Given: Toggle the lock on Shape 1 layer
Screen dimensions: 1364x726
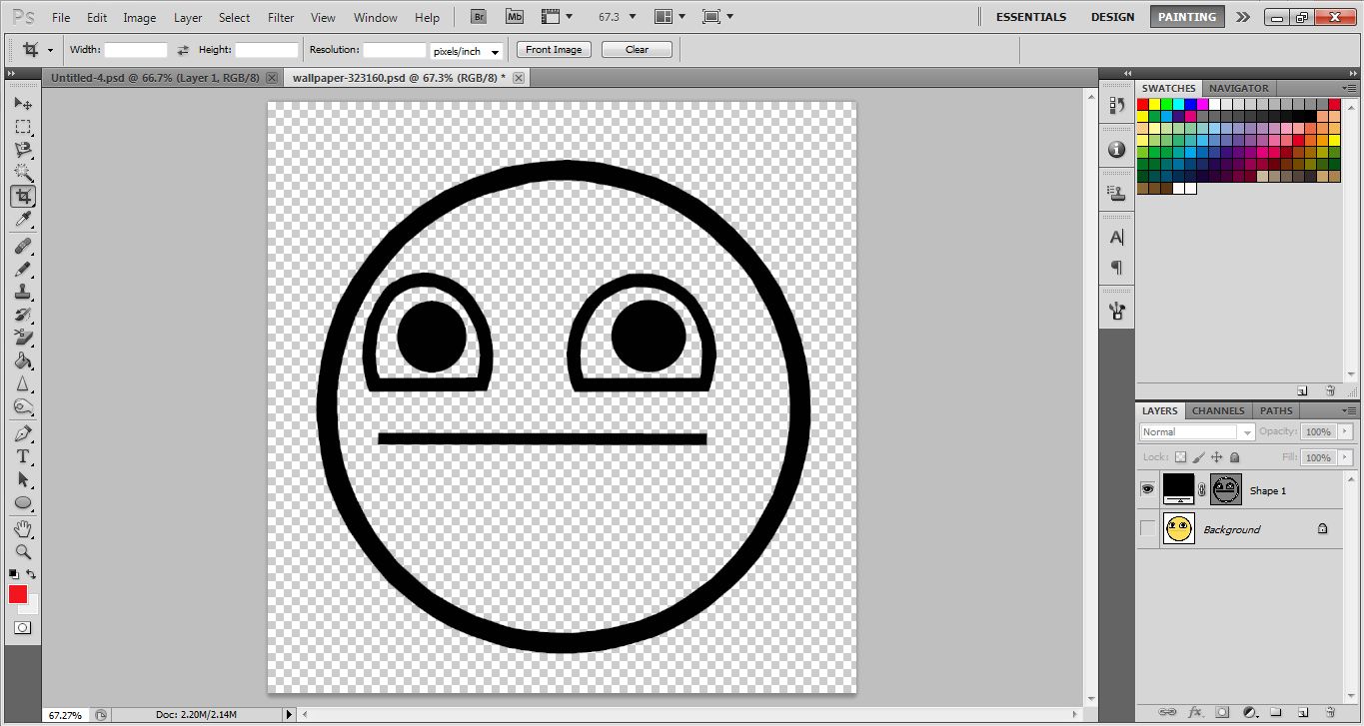Looking at the screenshot, I should click(x=1235, y=455).
